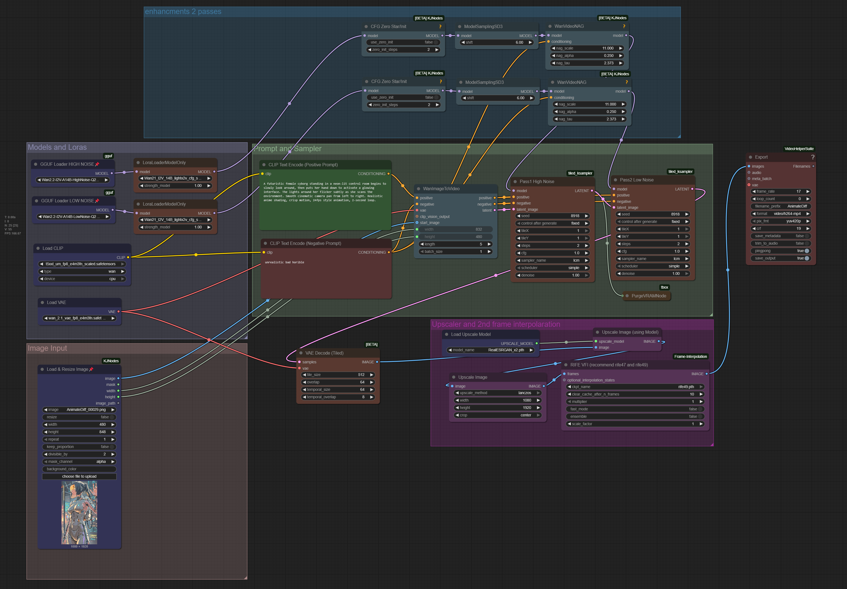The height and width of the screenshot is (589, 847).
Task: Click the pin icon on GGUF Loader HIGH NOISE
Action: pyautogui.click(x=97, y=164)
